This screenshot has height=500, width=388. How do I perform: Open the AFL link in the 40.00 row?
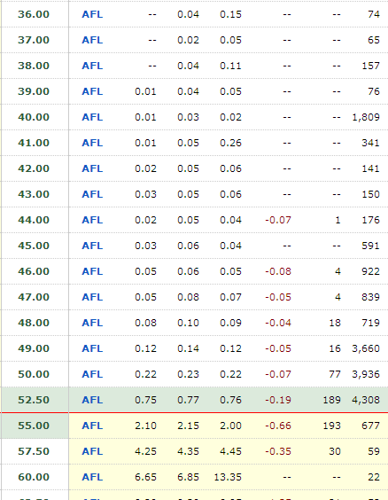tap(92, 117)
